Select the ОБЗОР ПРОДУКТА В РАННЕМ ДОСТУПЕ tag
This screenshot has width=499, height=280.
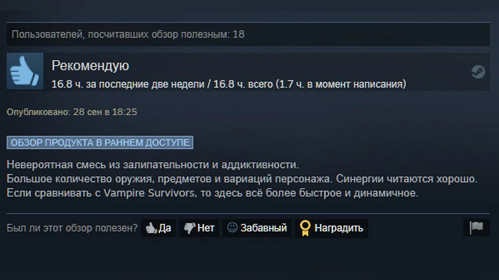(100, 143)
